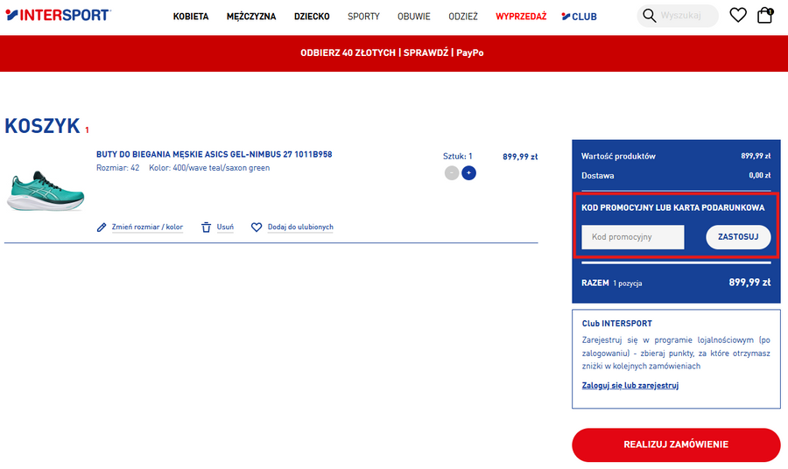This screenshot has width=788, height=469.
Task: Select Wyprzedaż in the navigation
Action: (521, 17)
